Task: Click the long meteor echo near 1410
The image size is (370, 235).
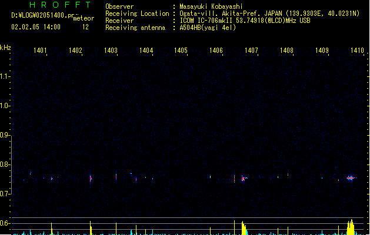Action: [x=351, y=178]
